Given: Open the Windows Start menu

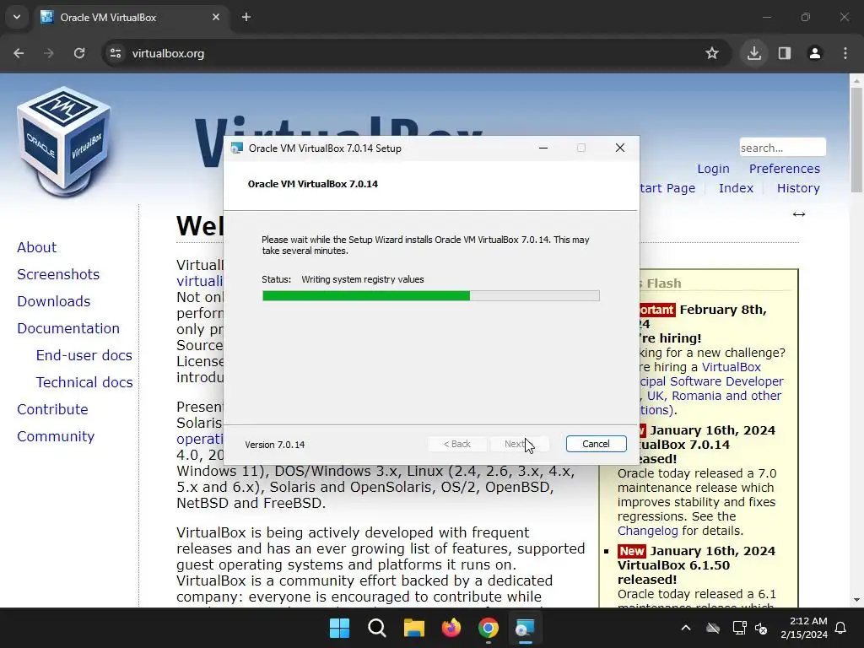Looking at the screenshot, I should point(339,628).
